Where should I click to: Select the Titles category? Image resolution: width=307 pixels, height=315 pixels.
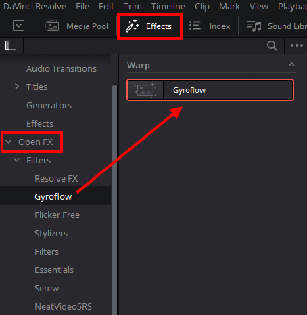(37, 87)
